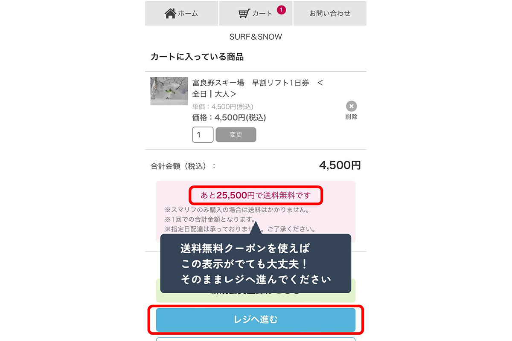The width and height of the screenshot is (512, 341).
Task: Click the SURF&SNOW store name
Action: (256, 37)
